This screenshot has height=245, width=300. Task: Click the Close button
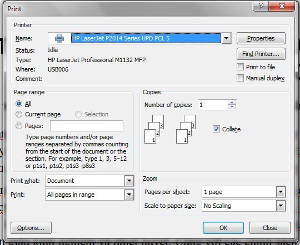[x=270, y=228]
